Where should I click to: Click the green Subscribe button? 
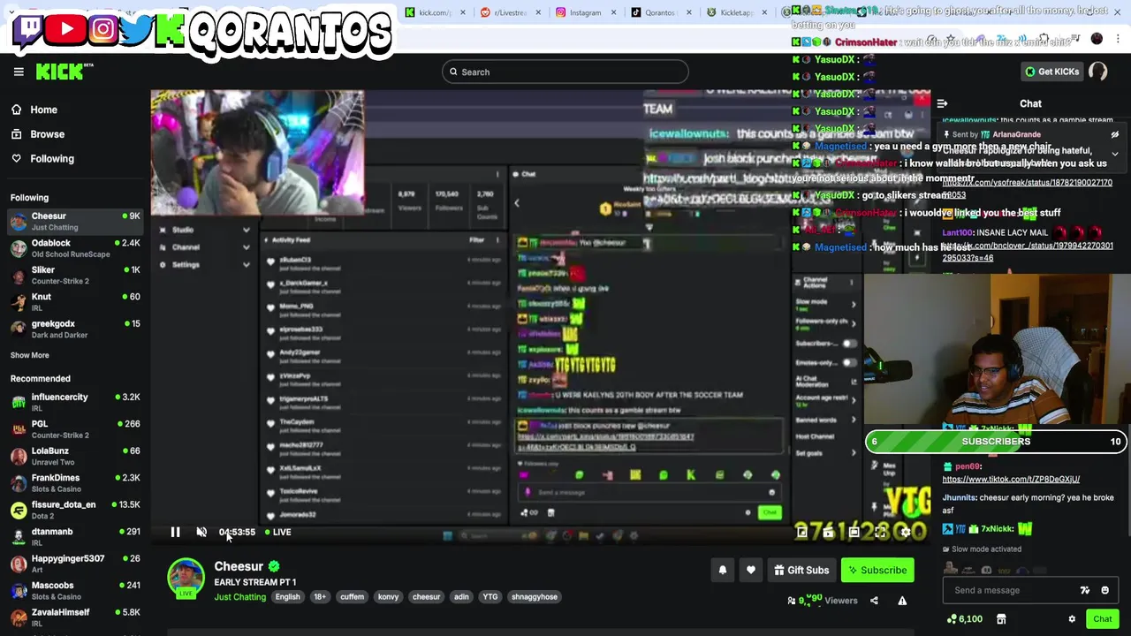877,571
